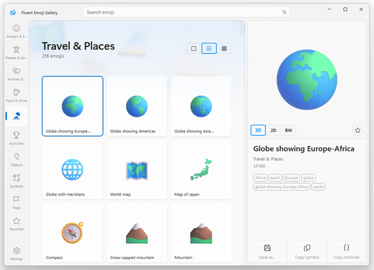
Task: Select Globe showing Asia-Australia emoji
Action: [201, 106]
